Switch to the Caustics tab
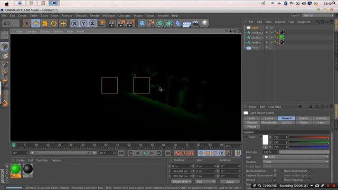338x190 pixels. click(286, 122)
